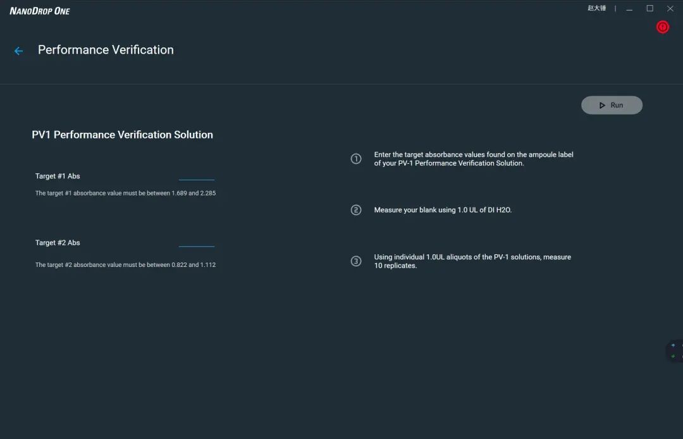The width and height of the screenshot is (683, 439).
Task: Close the NanoDrop One window
Action: pos(670,8)
